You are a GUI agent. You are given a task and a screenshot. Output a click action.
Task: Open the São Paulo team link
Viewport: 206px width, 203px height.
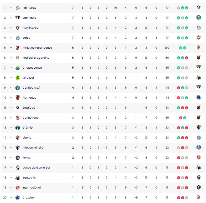tap(29, 18)
